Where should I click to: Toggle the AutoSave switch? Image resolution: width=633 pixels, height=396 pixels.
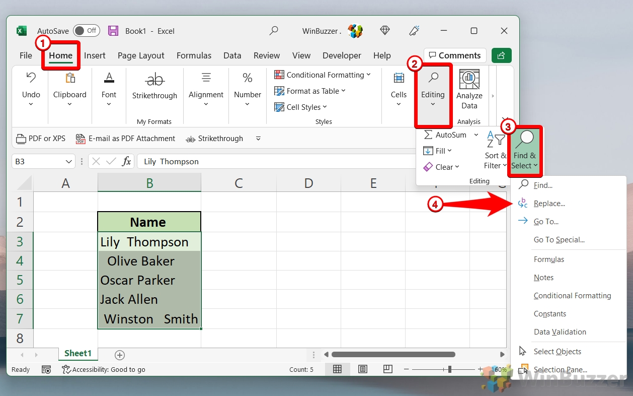[x=86, y=31]
